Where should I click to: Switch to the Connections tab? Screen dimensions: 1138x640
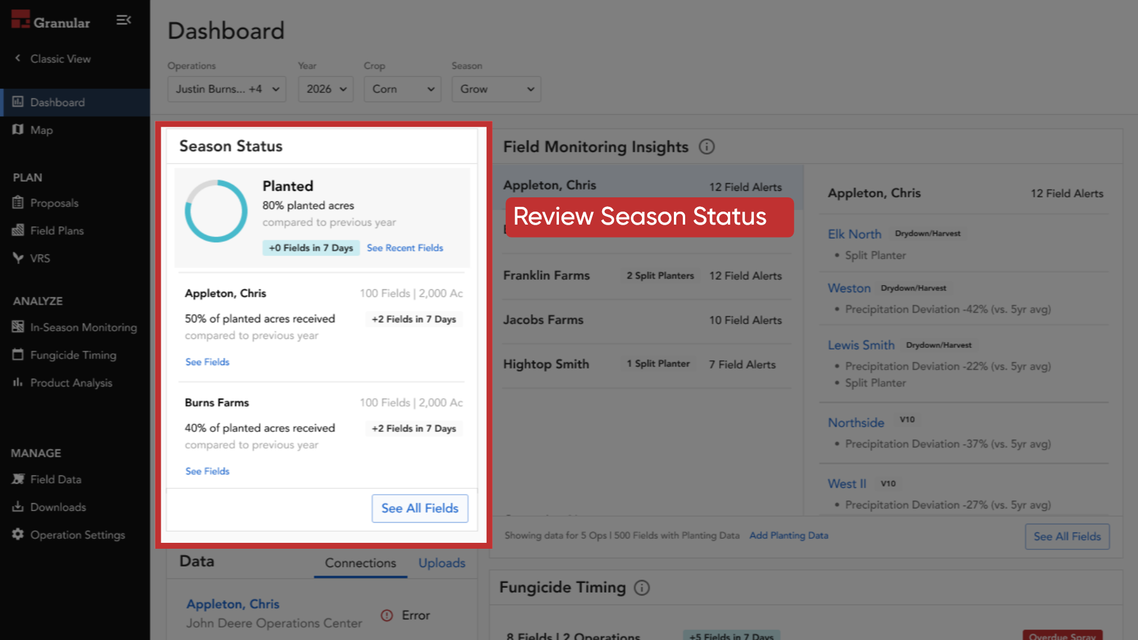(x=360, y=563)
